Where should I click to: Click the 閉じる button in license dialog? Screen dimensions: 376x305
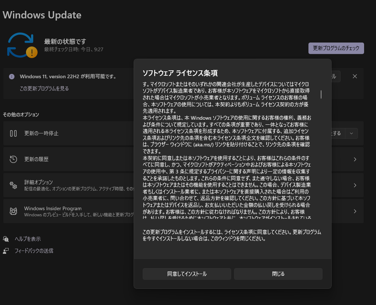pyautogui.click(x=278, y=274)
